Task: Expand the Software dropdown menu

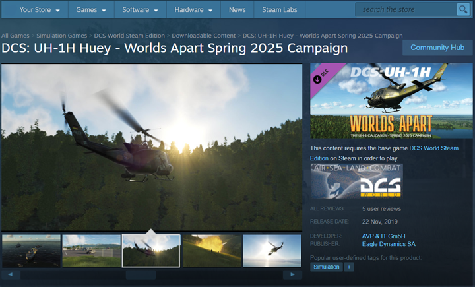Action: pos(139,10)
